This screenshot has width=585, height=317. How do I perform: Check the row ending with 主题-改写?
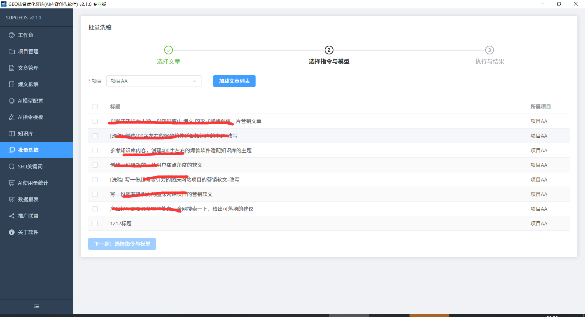pyautogui.click(x=95, y=136)
